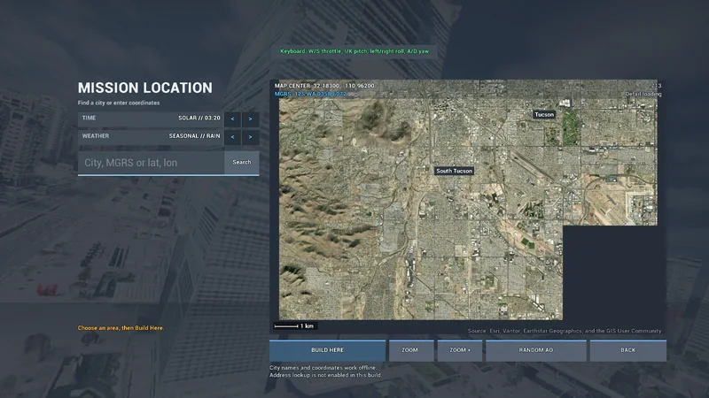Click the Detail loading status text
Screen dimensions: 709x398
click(x=643, y=94)
